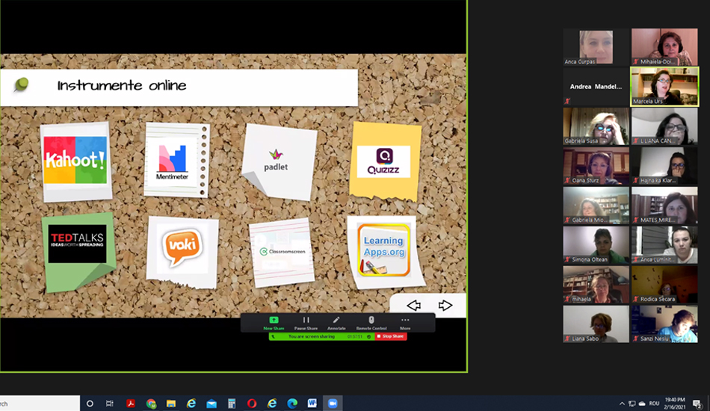Open Google Chrome from the taskbar
This screenshot has height=411, width=710.
point(151,404)
